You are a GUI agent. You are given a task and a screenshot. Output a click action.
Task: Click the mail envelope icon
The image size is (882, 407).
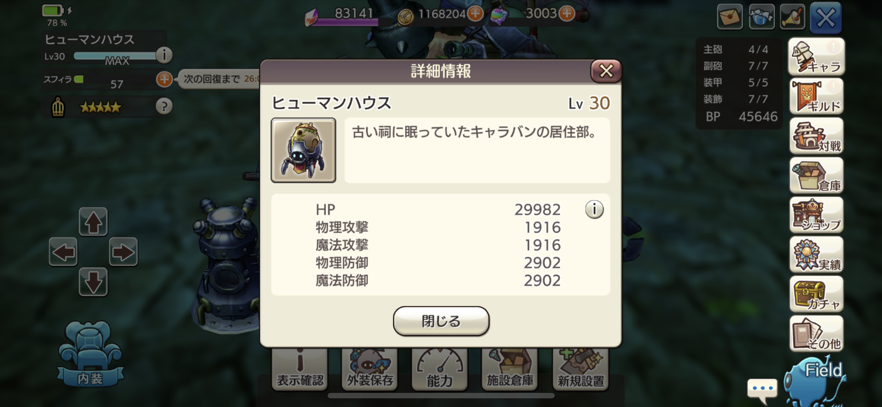(730, 17)
